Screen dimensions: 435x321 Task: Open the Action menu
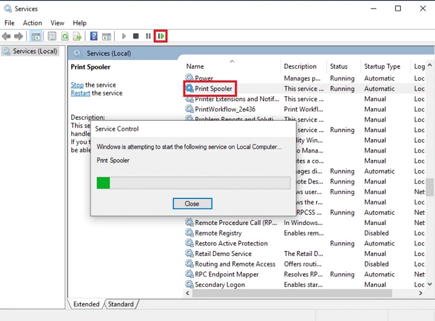pyautogui.click(x=32, y=23)
